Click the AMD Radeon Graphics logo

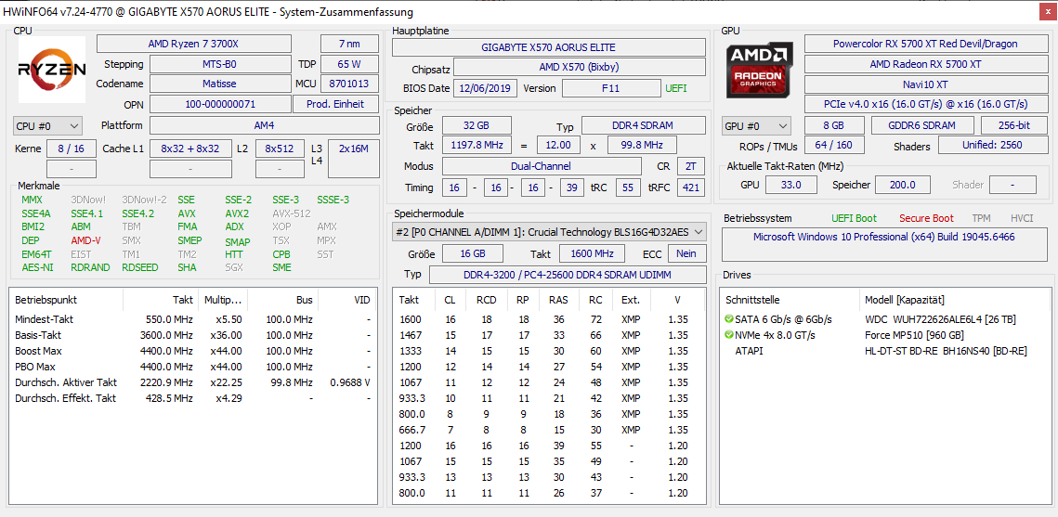coord(758,70)
